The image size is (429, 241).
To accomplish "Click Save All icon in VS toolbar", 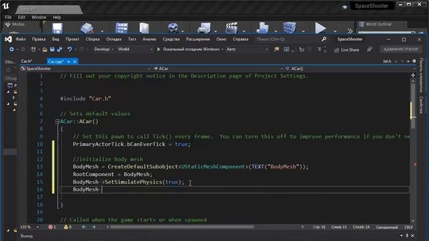I will tap(60, 50).
